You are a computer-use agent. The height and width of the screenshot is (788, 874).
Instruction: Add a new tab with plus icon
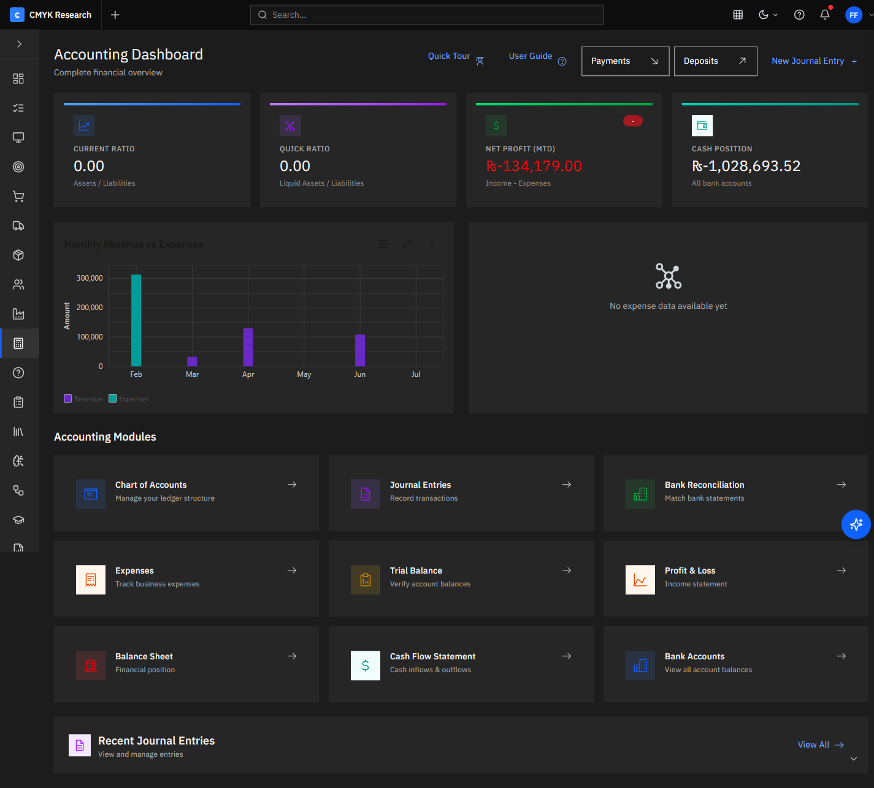click(115, 15)
